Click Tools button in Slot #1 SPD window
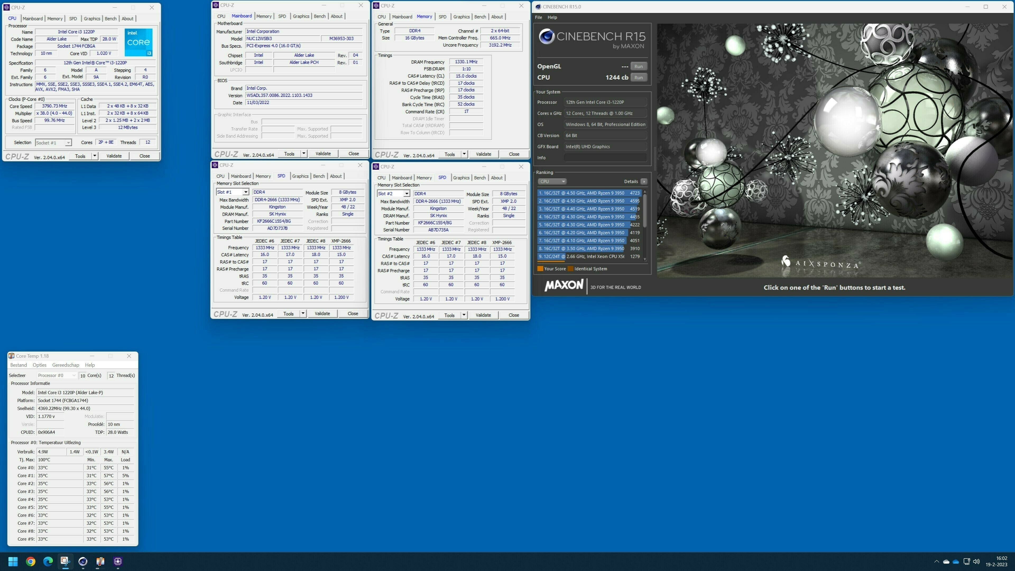 (x=288, y=314)
